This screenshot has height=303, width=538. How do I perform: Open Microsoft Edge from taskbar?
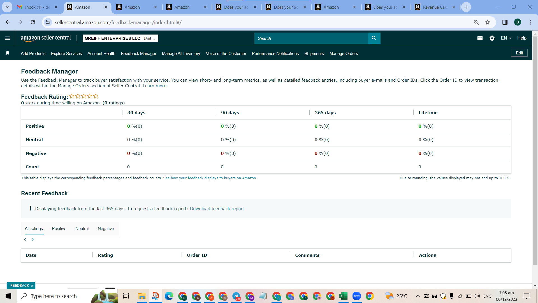coord(169,296)
